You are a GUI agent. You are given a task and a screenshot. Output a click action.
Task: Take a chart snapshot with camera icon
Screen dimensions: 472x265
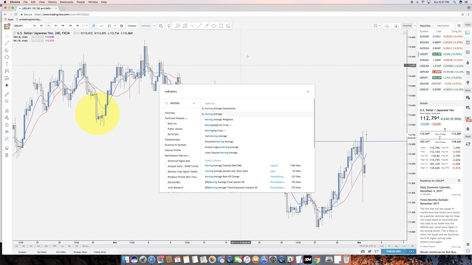click(363, 251)
